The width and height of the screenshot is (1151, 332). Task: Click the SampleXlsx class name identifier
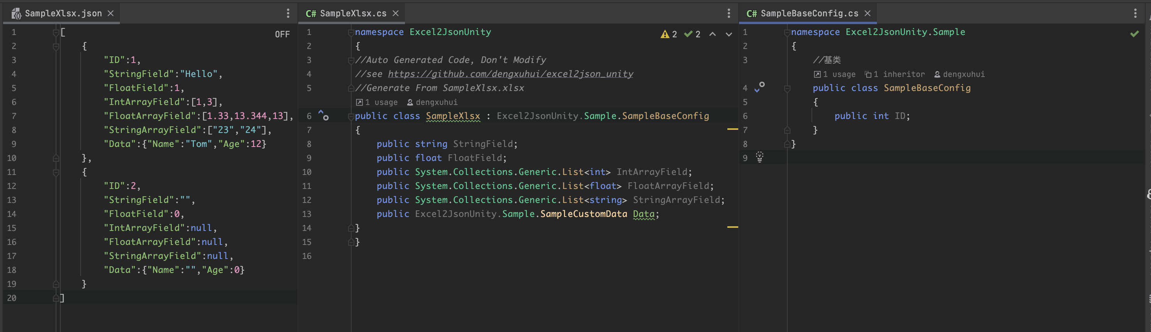pyautogui.click(x=452, y=116)
